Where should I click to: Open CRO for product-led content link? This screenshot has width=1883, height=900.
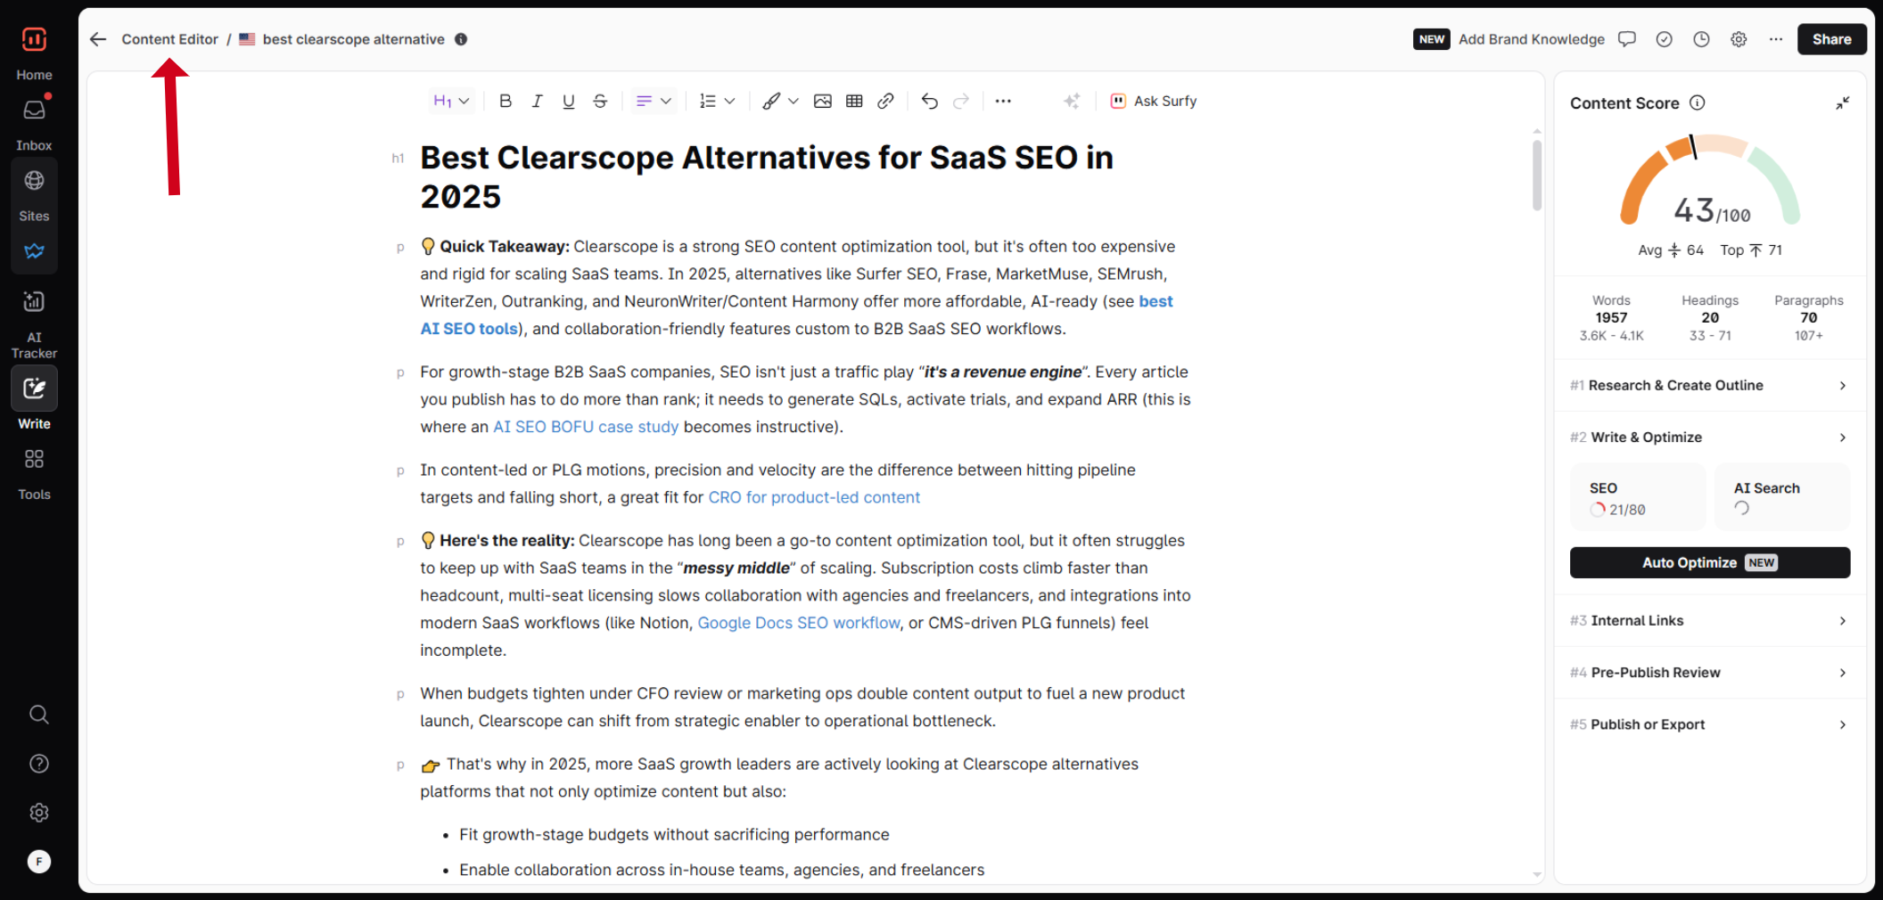point(814,497)
